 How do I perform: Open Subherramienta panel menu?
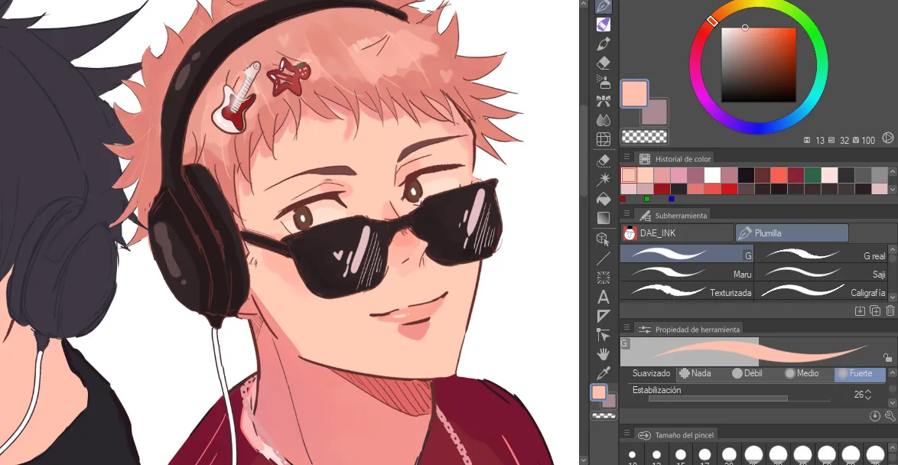[626, 214]
